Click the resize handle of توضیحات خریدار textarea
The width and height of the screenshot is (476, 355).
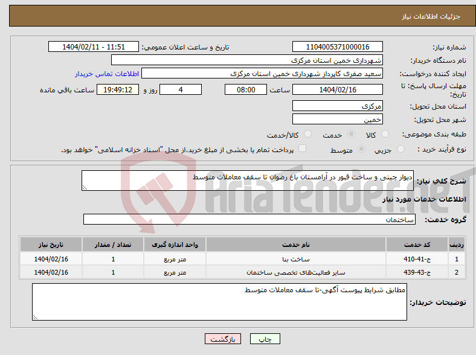point(35,318)
